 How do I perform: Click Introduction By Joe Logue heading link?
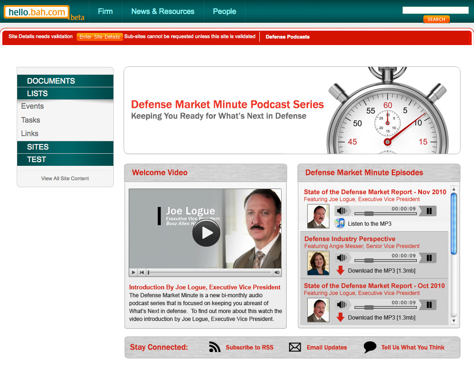204,287
